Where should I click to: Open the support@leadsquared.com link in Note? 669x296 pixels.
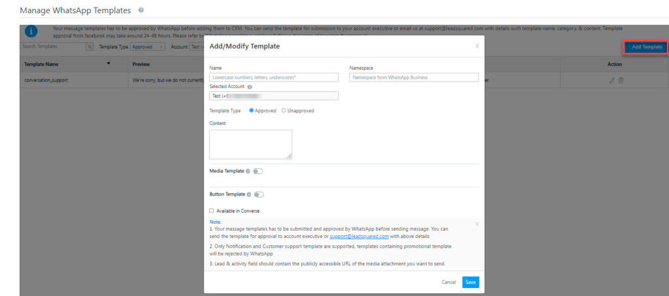point(359,236)
